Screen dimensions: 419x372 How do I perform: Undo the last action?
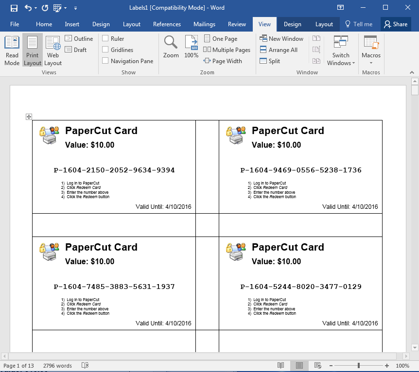coord(28,8)
